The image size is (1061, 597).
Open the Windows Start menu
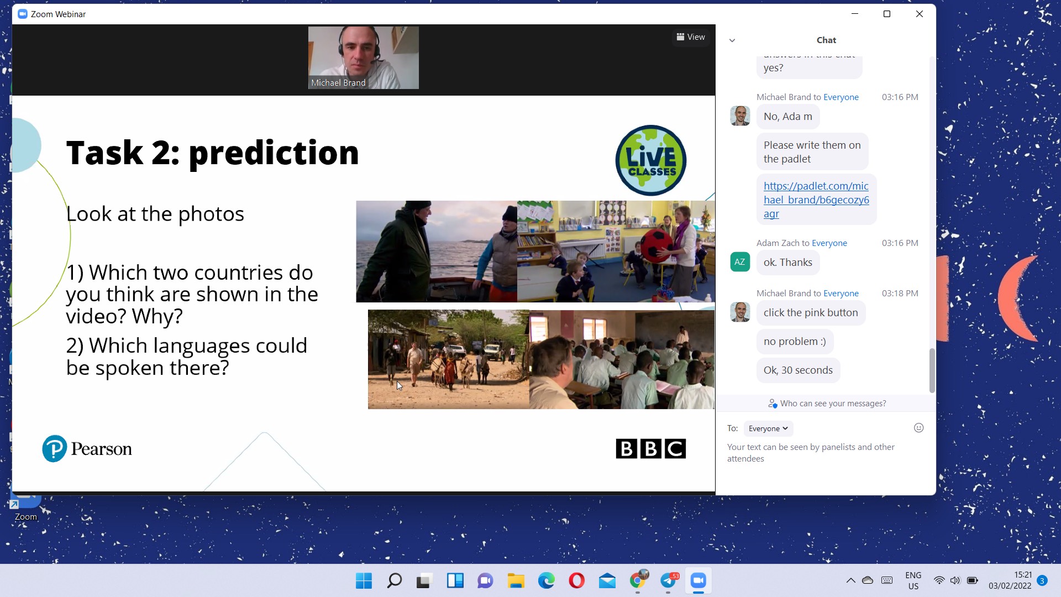click(x=364, y=581)
